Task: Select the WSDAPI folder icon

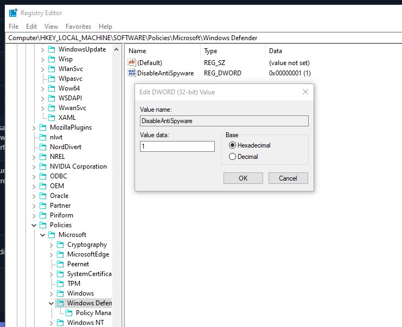Action: (52, 98)
